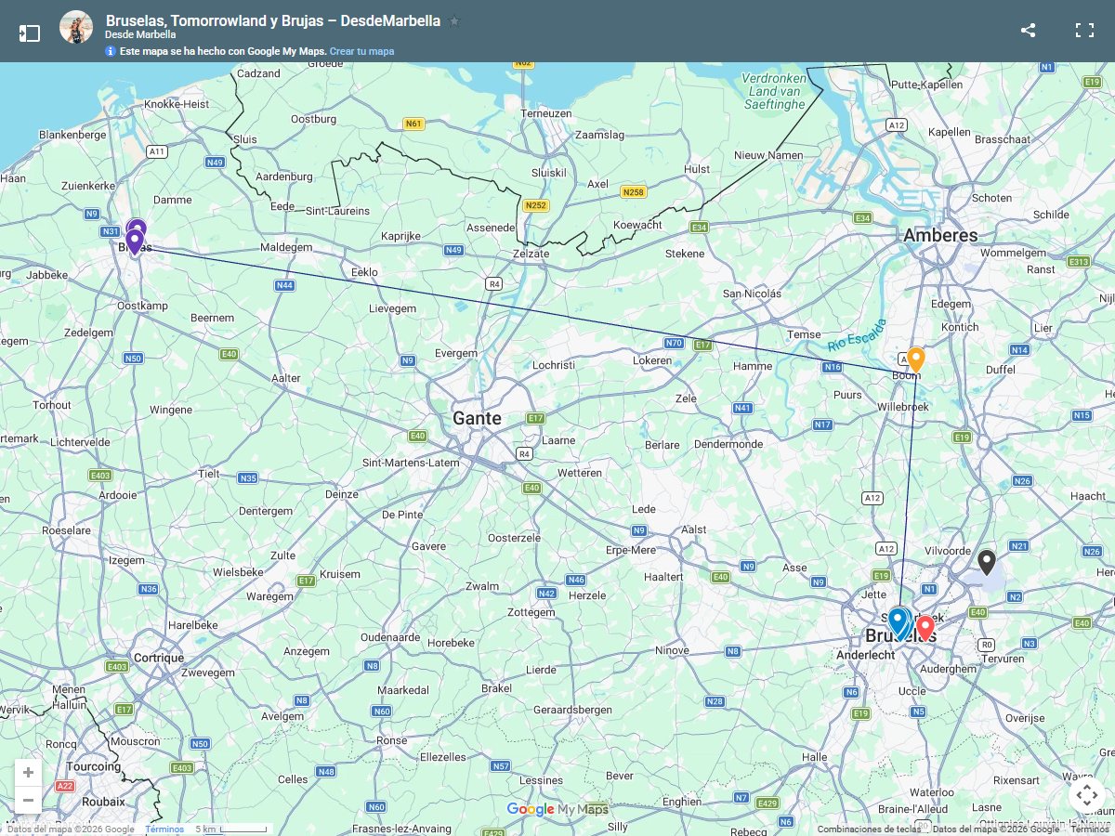1115x836 pixels.
Task: Click the Desde Marbella profile avatar
Action: click(76, 28)
